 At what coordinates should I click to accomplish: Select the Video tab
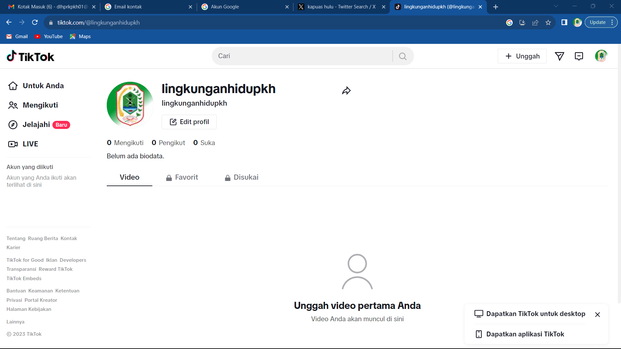coord(129,177)
